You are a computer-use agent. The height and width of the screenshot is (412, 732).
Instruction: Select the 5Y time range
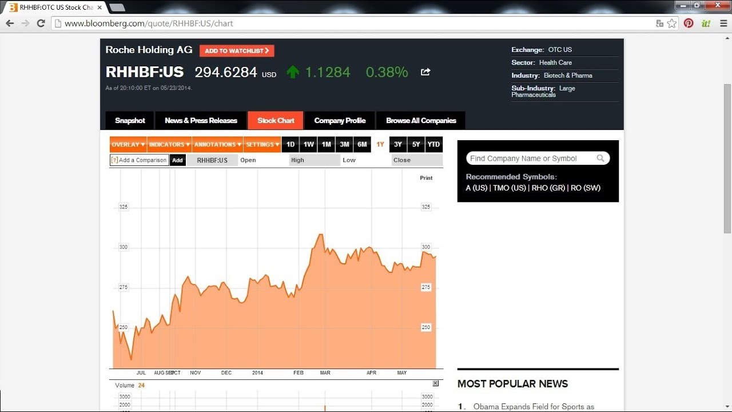[416, 145]
